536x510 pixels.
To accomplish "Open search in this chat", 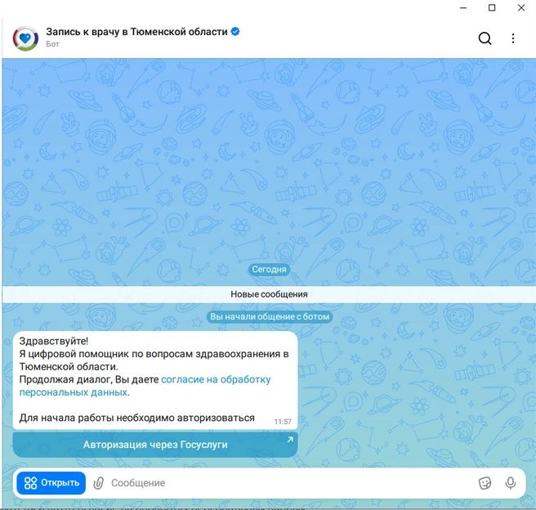I will coord(485,38).
